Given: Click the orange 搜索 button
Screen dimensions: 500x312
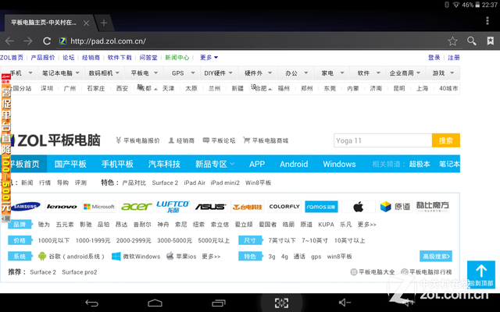Looking at the screenshot, I should pos(446,140).
